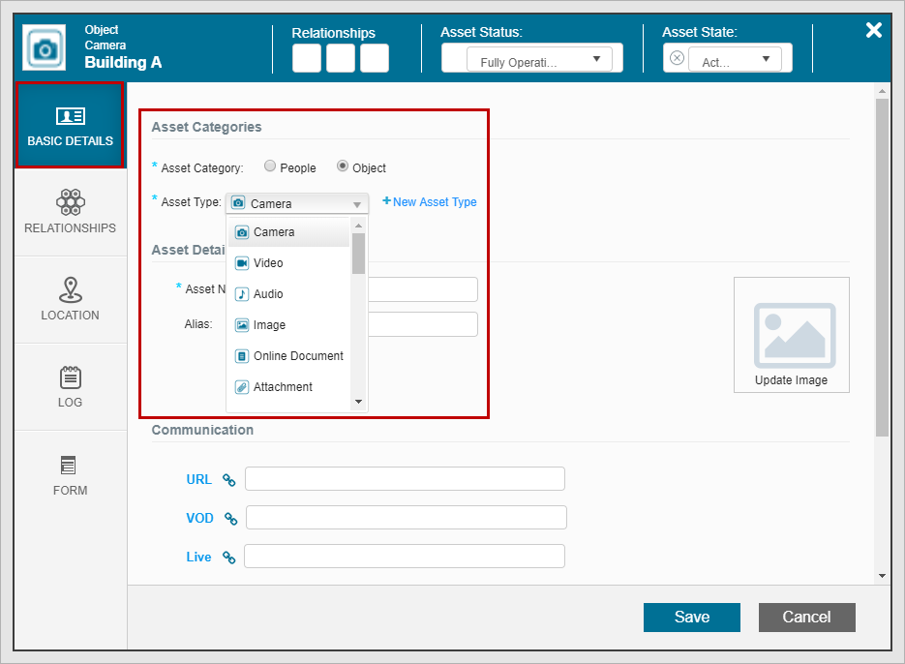Click the Save button
905x664 pixels.
click(691, 617)
